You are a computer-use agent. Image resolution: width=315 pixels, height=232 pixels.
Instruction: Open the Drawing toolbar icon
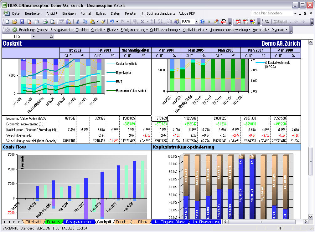coord(176,22)
